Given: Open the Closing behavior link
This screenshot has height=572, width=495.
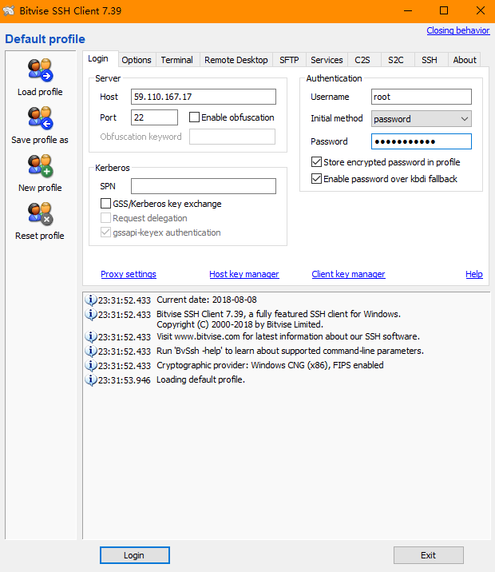Looking at the screenshot, I should (x=458, y=30).
